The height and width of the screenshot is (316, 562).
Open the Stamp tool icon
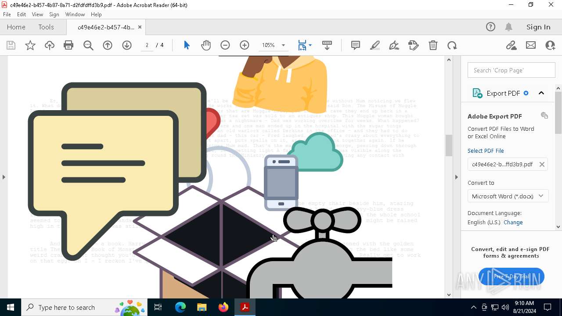(414, 45)
